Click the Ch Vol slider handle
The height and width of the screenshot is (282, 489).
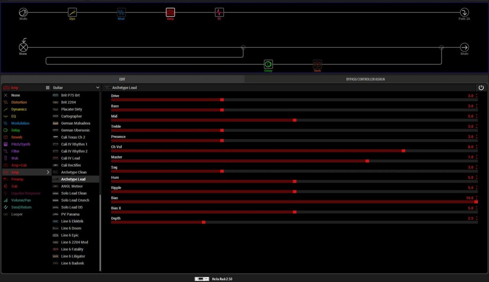click(x=403, y=151)
